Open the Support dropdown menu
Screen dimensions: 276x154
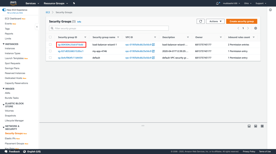pyautogui.click(x=261, y=3)
